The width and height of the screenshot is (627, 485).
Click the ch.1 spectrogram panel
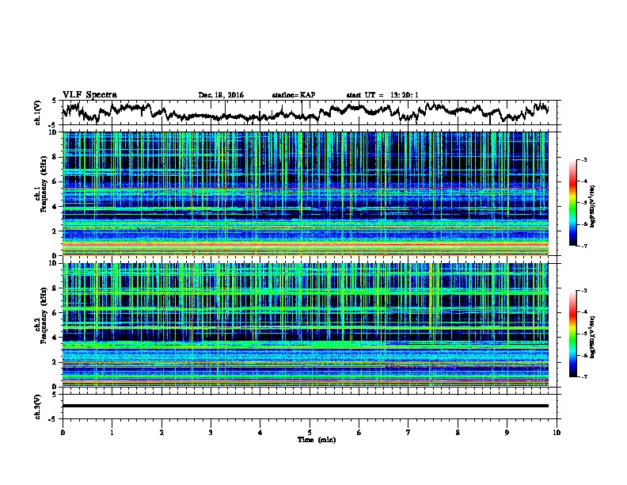[305, 193]
